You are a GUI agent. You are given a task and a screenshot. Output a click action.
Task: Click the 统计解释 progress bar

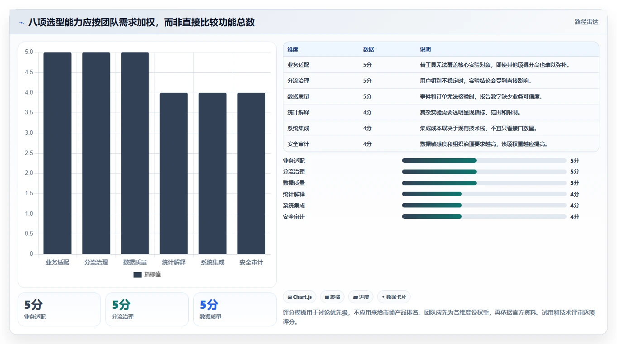(x=484, y=194)
